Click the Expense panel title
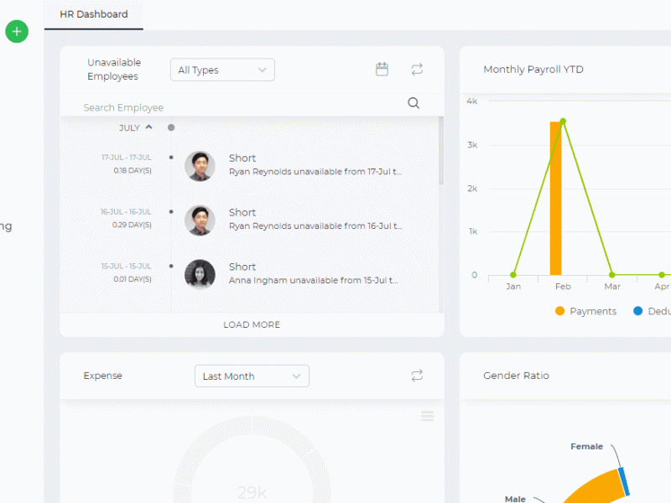671x503 pixels. point(102,376)
